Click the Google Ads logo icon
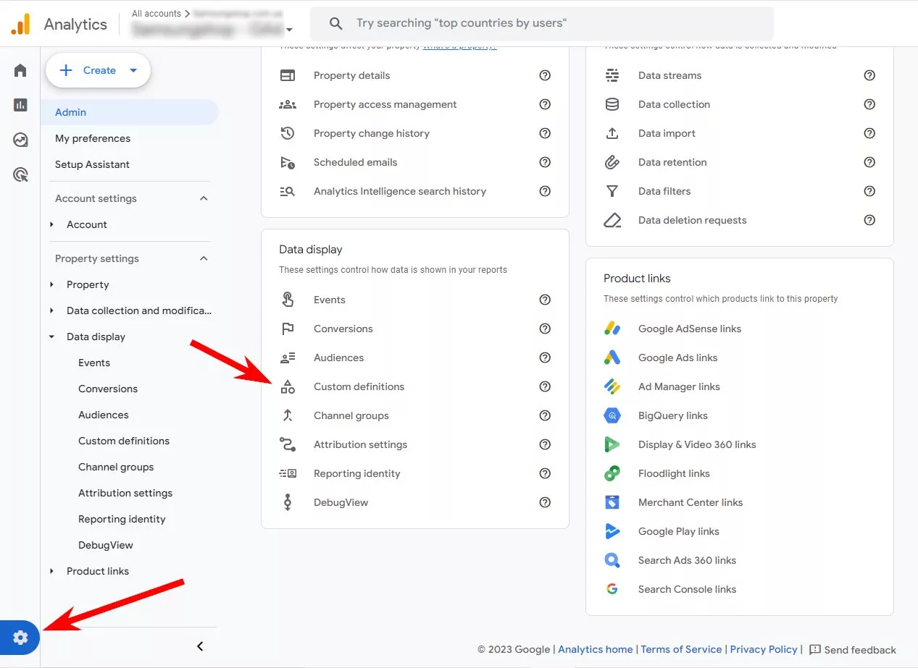Viewport: 918px width, 668px height. click(x=612, y=358)
